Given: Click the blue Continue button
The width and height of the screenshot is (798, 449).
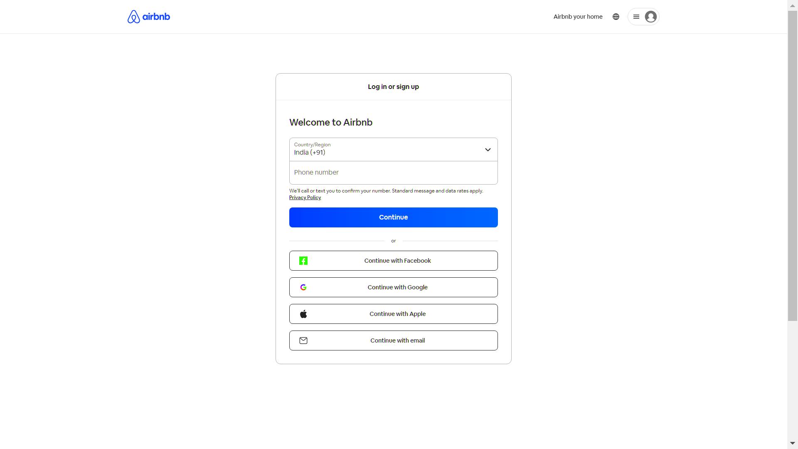Looking at the screenshot, I should (x=393, y=217).
